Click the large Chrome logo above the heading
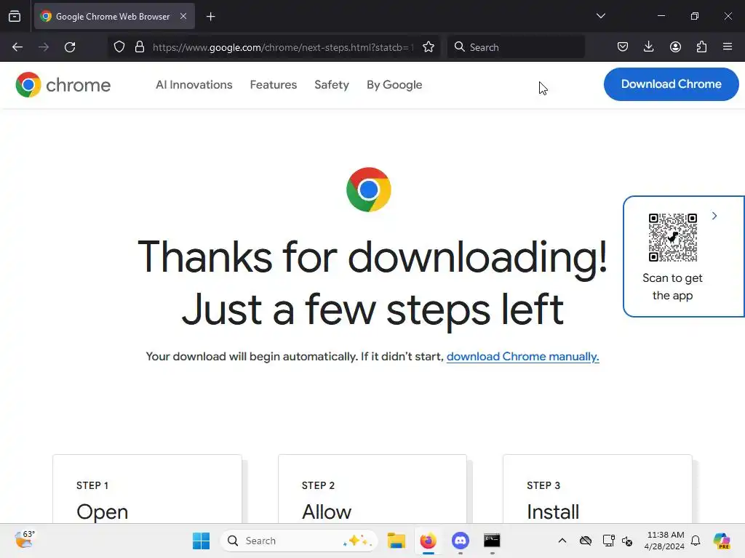This screenshot has width=745, height=558. coord(369,190)
